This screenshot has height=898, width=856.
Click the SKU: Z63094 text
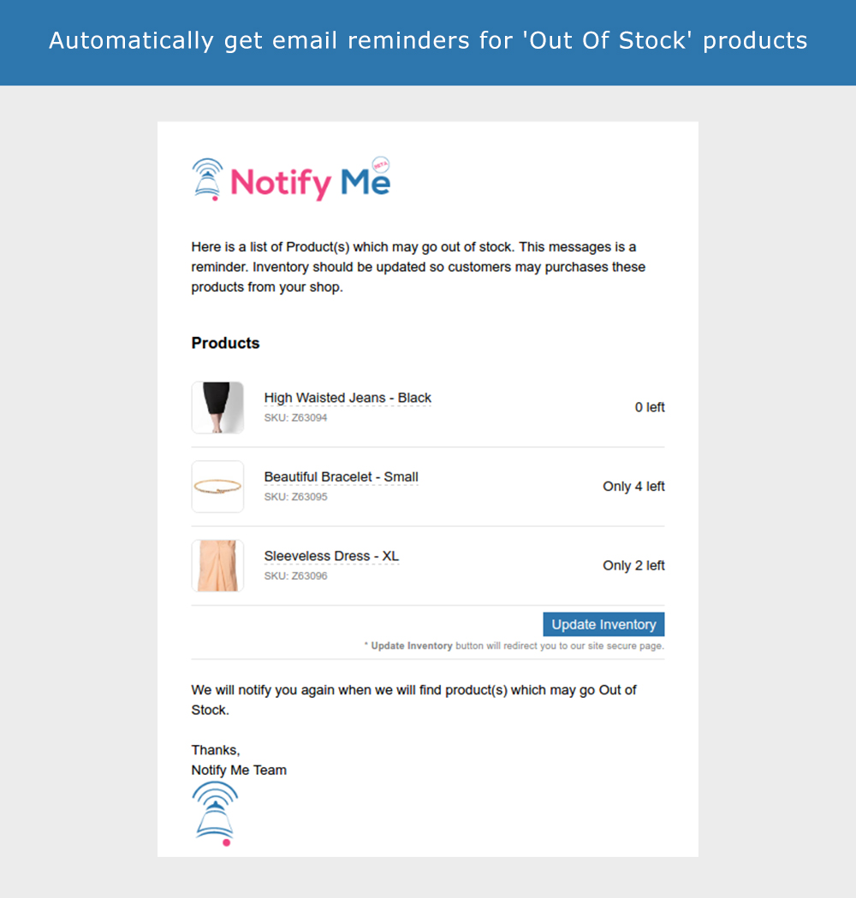[x=295, y=417]
